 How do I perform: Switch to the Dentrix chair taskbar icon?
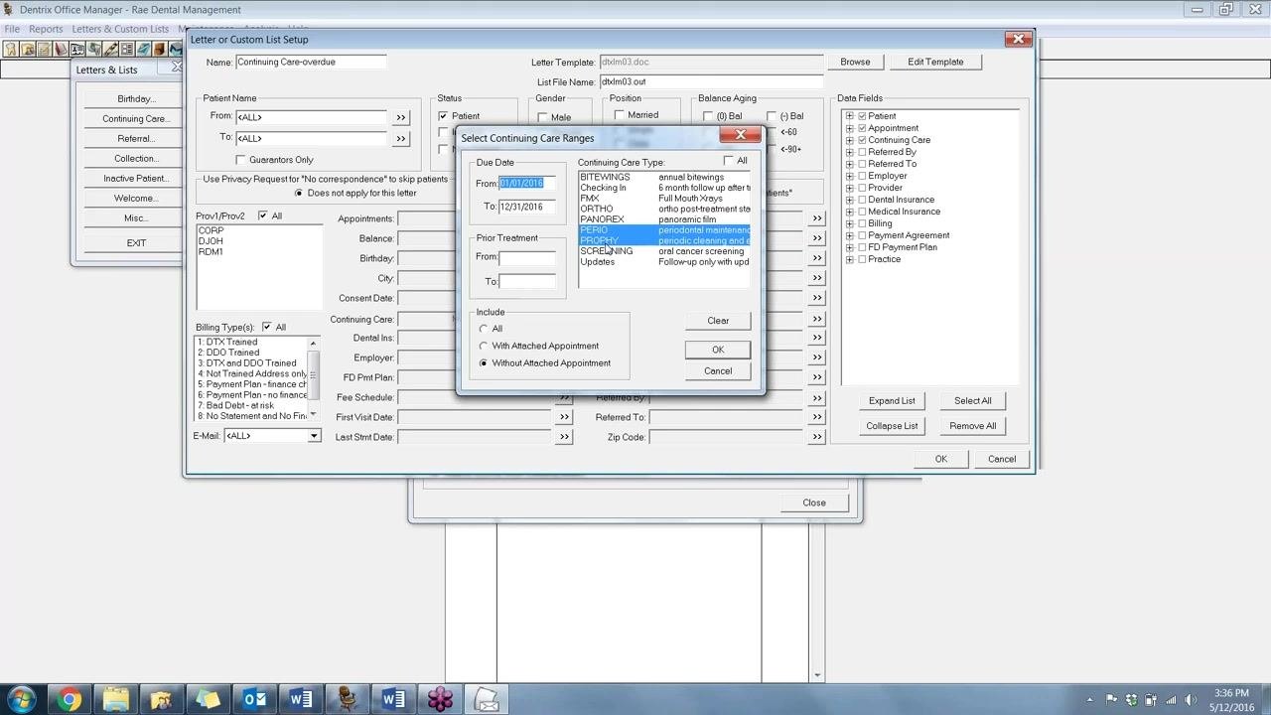[348, 700]
